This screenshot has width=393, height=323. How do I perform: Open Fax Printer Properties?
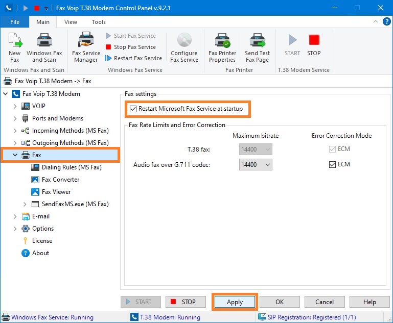(222, 47)
